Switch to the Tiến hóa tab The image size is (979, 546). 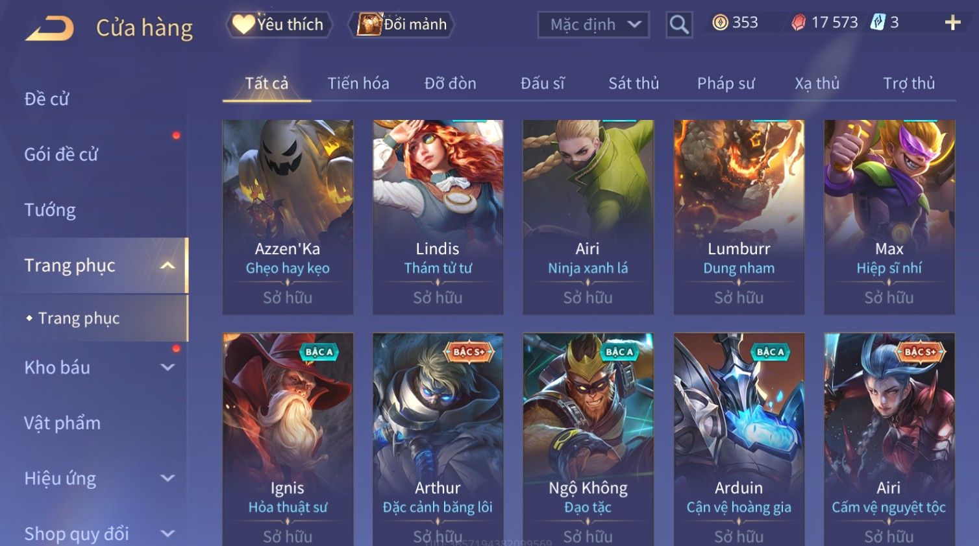coord(358,84)
